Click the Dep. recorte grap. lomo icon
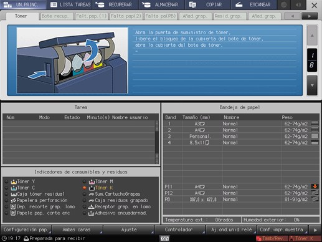This screenshot has width=322, height=242. pos(13,206)
